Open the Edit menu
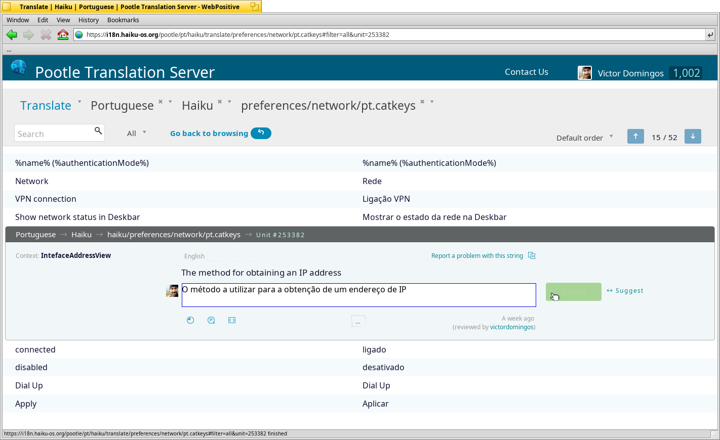Viewport: 720px width, 440px height. (x=43, y=20)
